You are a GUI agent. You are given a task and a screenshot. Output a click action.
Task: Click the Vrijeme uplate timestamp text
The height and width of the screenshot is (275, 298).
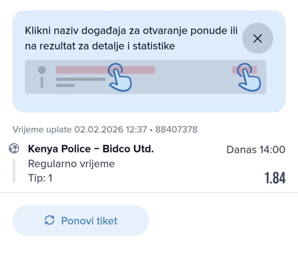[x=79, y=129]
